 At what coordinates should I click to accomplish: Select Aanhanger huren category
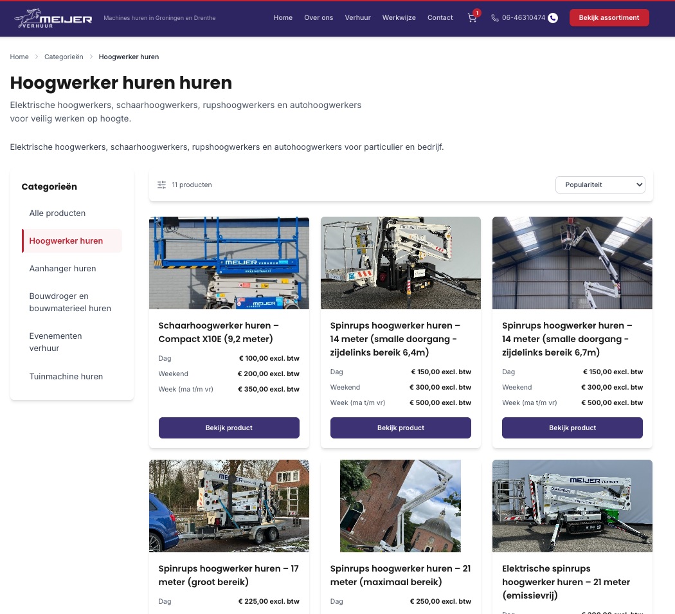72,268
